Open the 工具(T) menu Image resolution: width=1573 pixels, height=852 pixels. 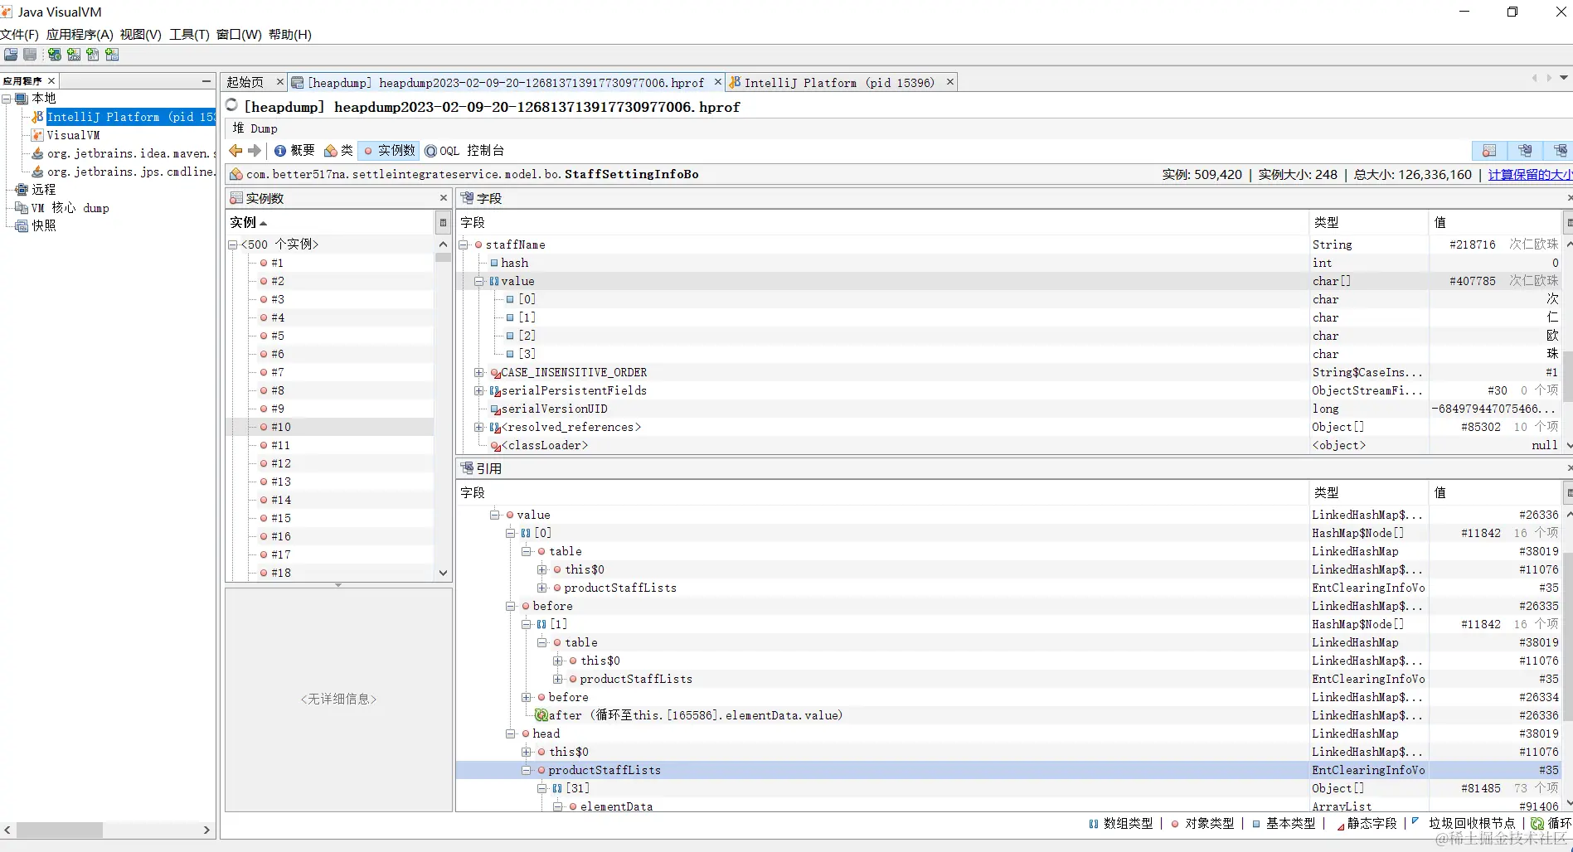pyautogui.click(x=189, y=35)
